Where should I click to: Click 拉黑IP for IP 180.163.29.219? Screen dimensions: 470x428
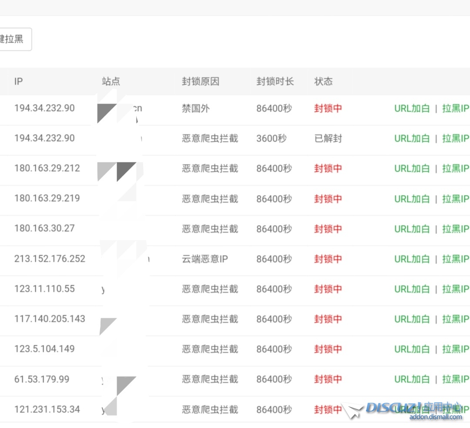pyautogui.click(x=456, y=199)
